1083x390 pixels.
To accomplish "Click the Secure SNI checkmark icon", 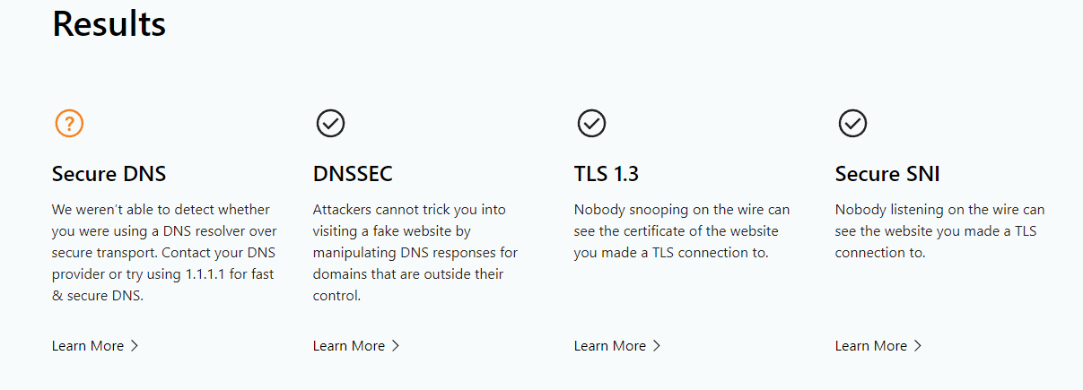I will (x=852, y=123).
